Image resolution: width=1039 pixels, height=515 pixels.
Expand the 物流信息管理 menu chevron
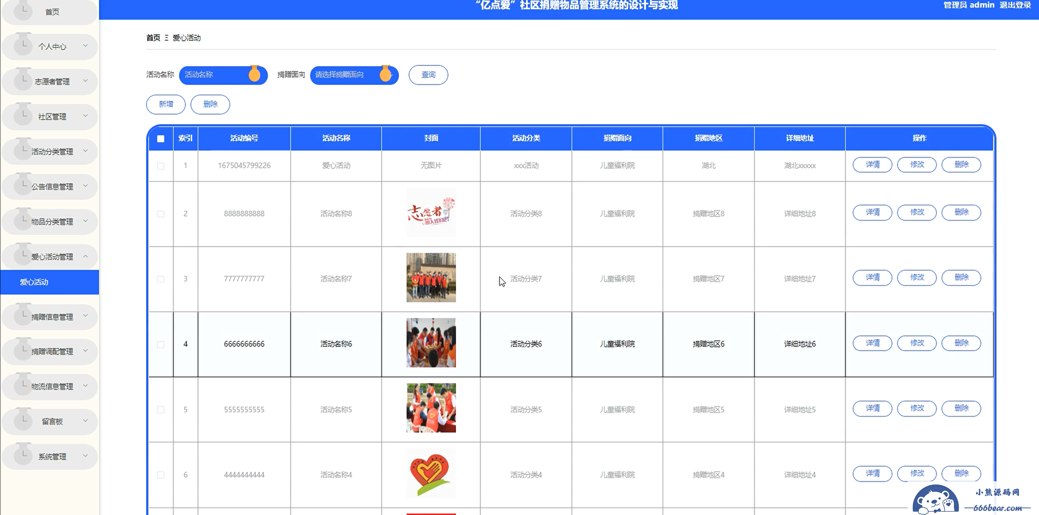pos(86,386)
